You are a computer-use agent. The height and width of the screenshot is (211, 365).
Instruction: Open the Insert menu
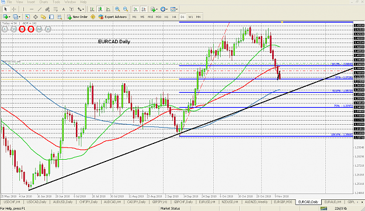(x=31, y=2)
